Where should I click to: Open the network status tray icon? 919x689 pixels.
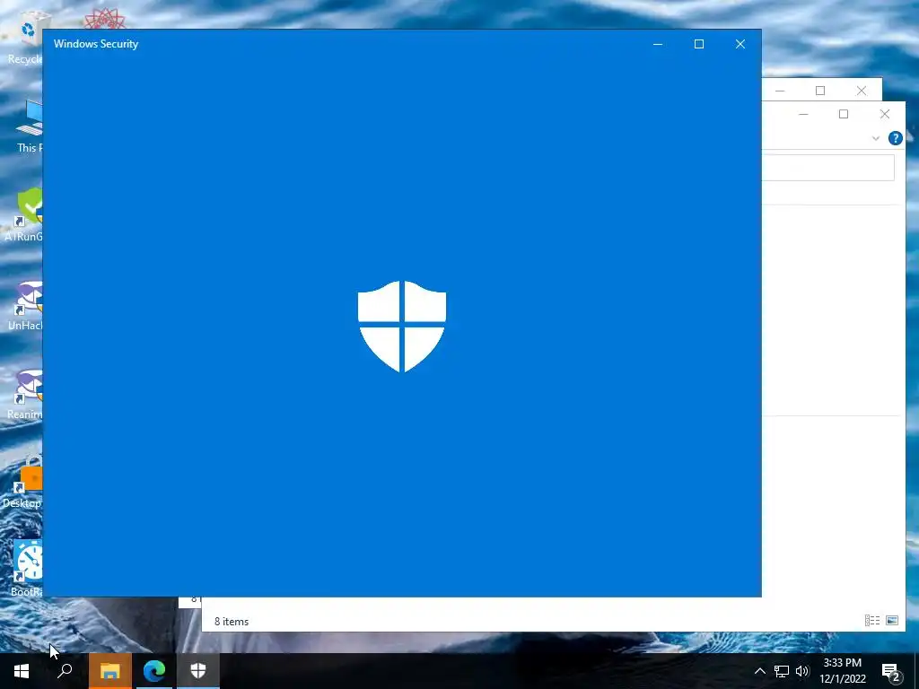pos(782,671)
